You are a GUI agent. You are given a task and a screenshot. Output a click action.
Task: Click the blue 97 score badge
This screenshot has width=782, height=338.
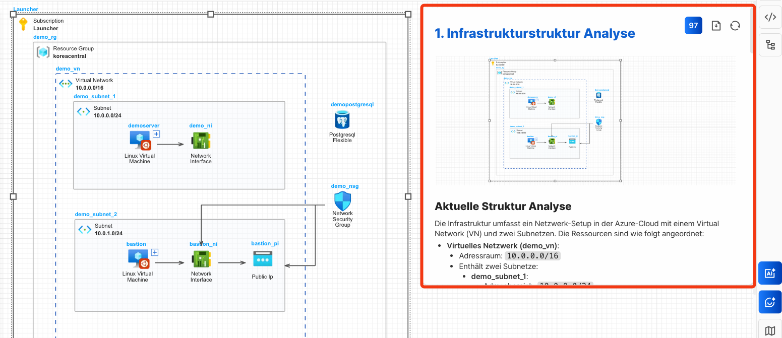point(693,26)
